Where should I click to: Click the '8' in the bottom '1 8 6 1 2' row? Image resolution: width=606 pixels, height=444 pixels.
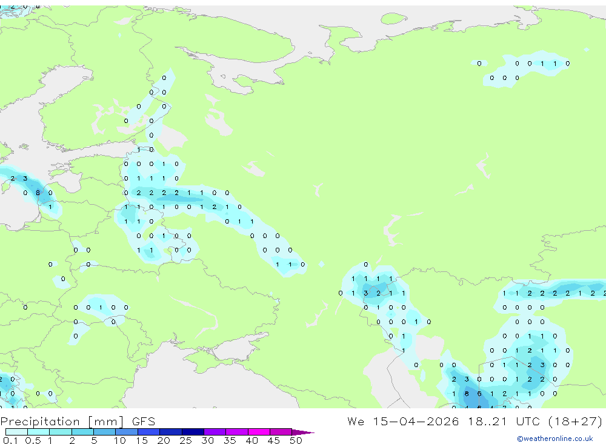click(467, 393)
